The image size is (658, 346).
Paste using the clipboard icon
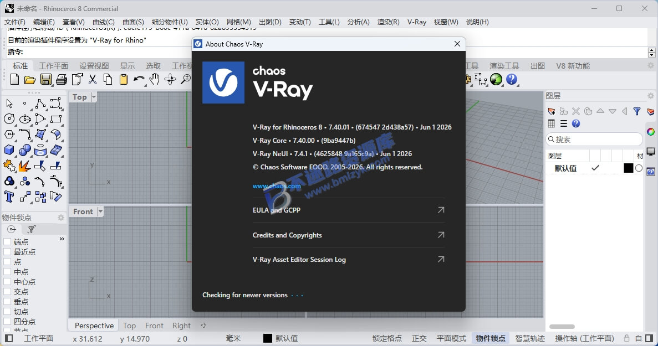point(124,79)
